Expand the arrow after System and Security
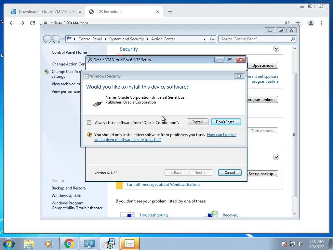Viewport: 333px width, 250px height. pos(148,39)
